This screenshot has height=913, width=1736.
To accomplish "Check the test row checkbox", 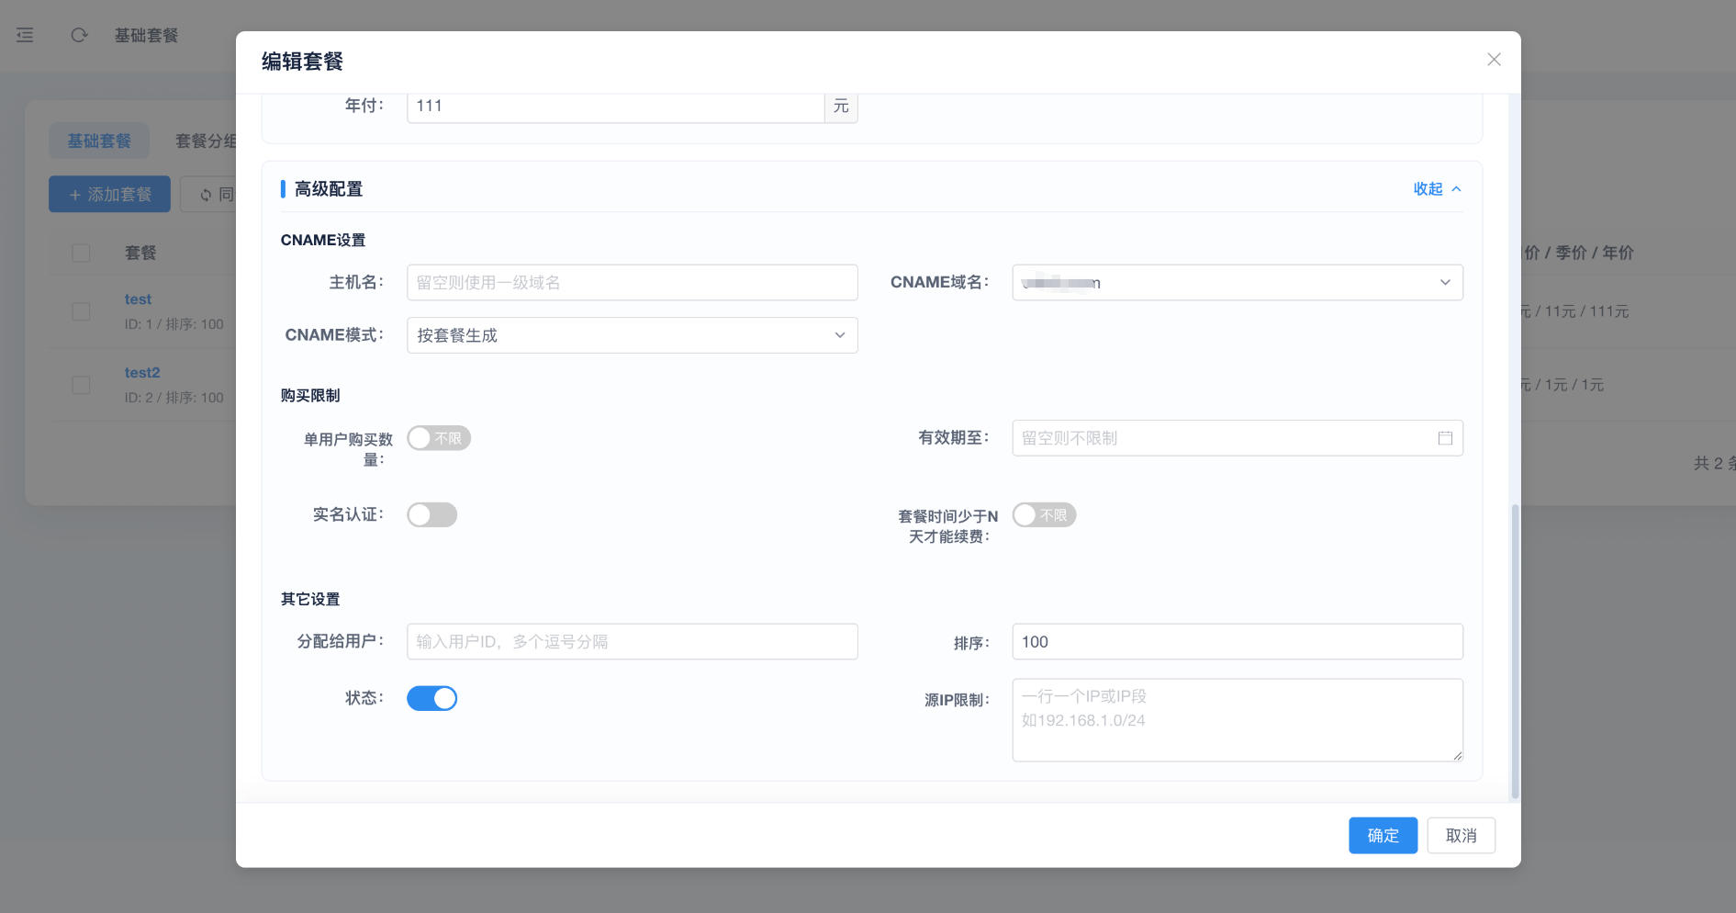I will tap(81, 311).
